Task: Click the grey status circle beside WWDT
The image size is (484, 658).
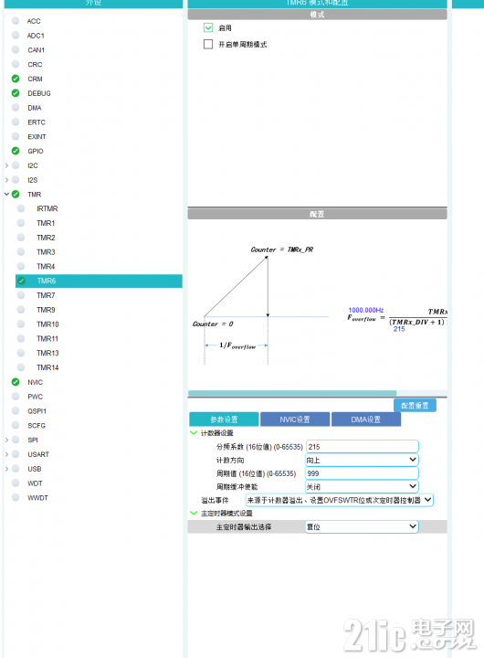Action: click(x=16, y=497)
